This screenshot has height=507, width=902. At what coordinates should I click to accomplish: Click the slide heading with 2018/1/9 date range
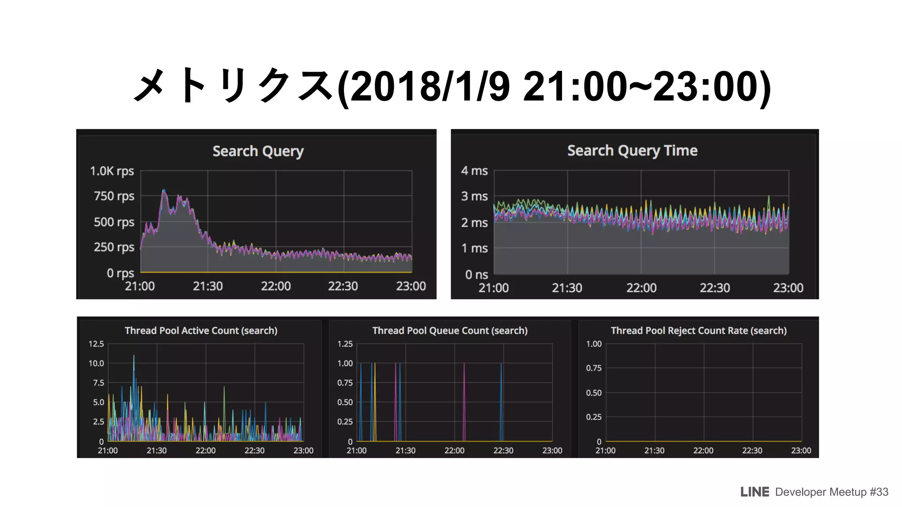[x=452, y=86]
